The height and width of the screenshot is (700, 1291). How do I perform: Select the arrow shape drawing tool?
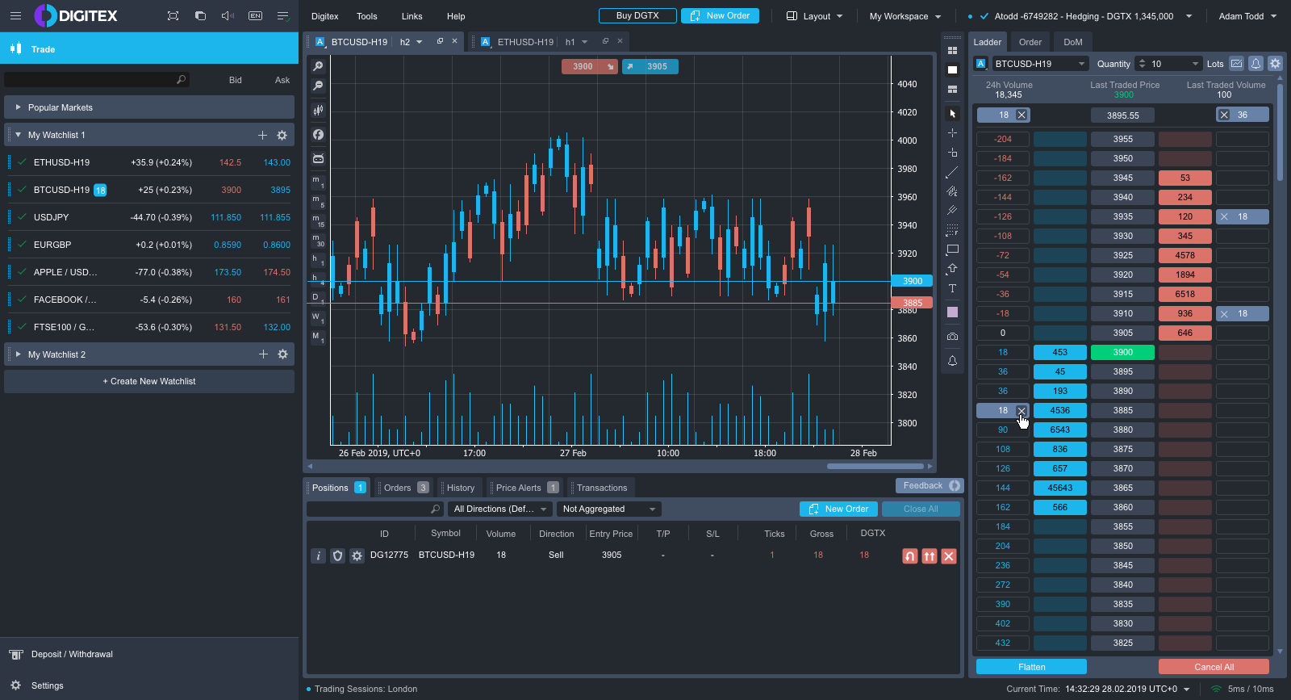(952, 269)
